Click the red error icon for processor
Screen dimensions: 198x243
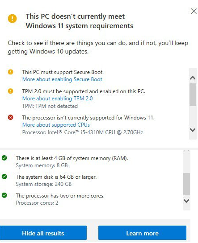[11, 117]
